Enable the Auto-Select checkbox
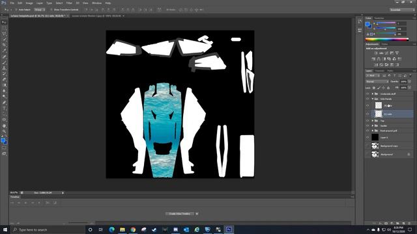The width and height of the screenshot is (417, 234). pyautogui.click(x=16, y=10)
